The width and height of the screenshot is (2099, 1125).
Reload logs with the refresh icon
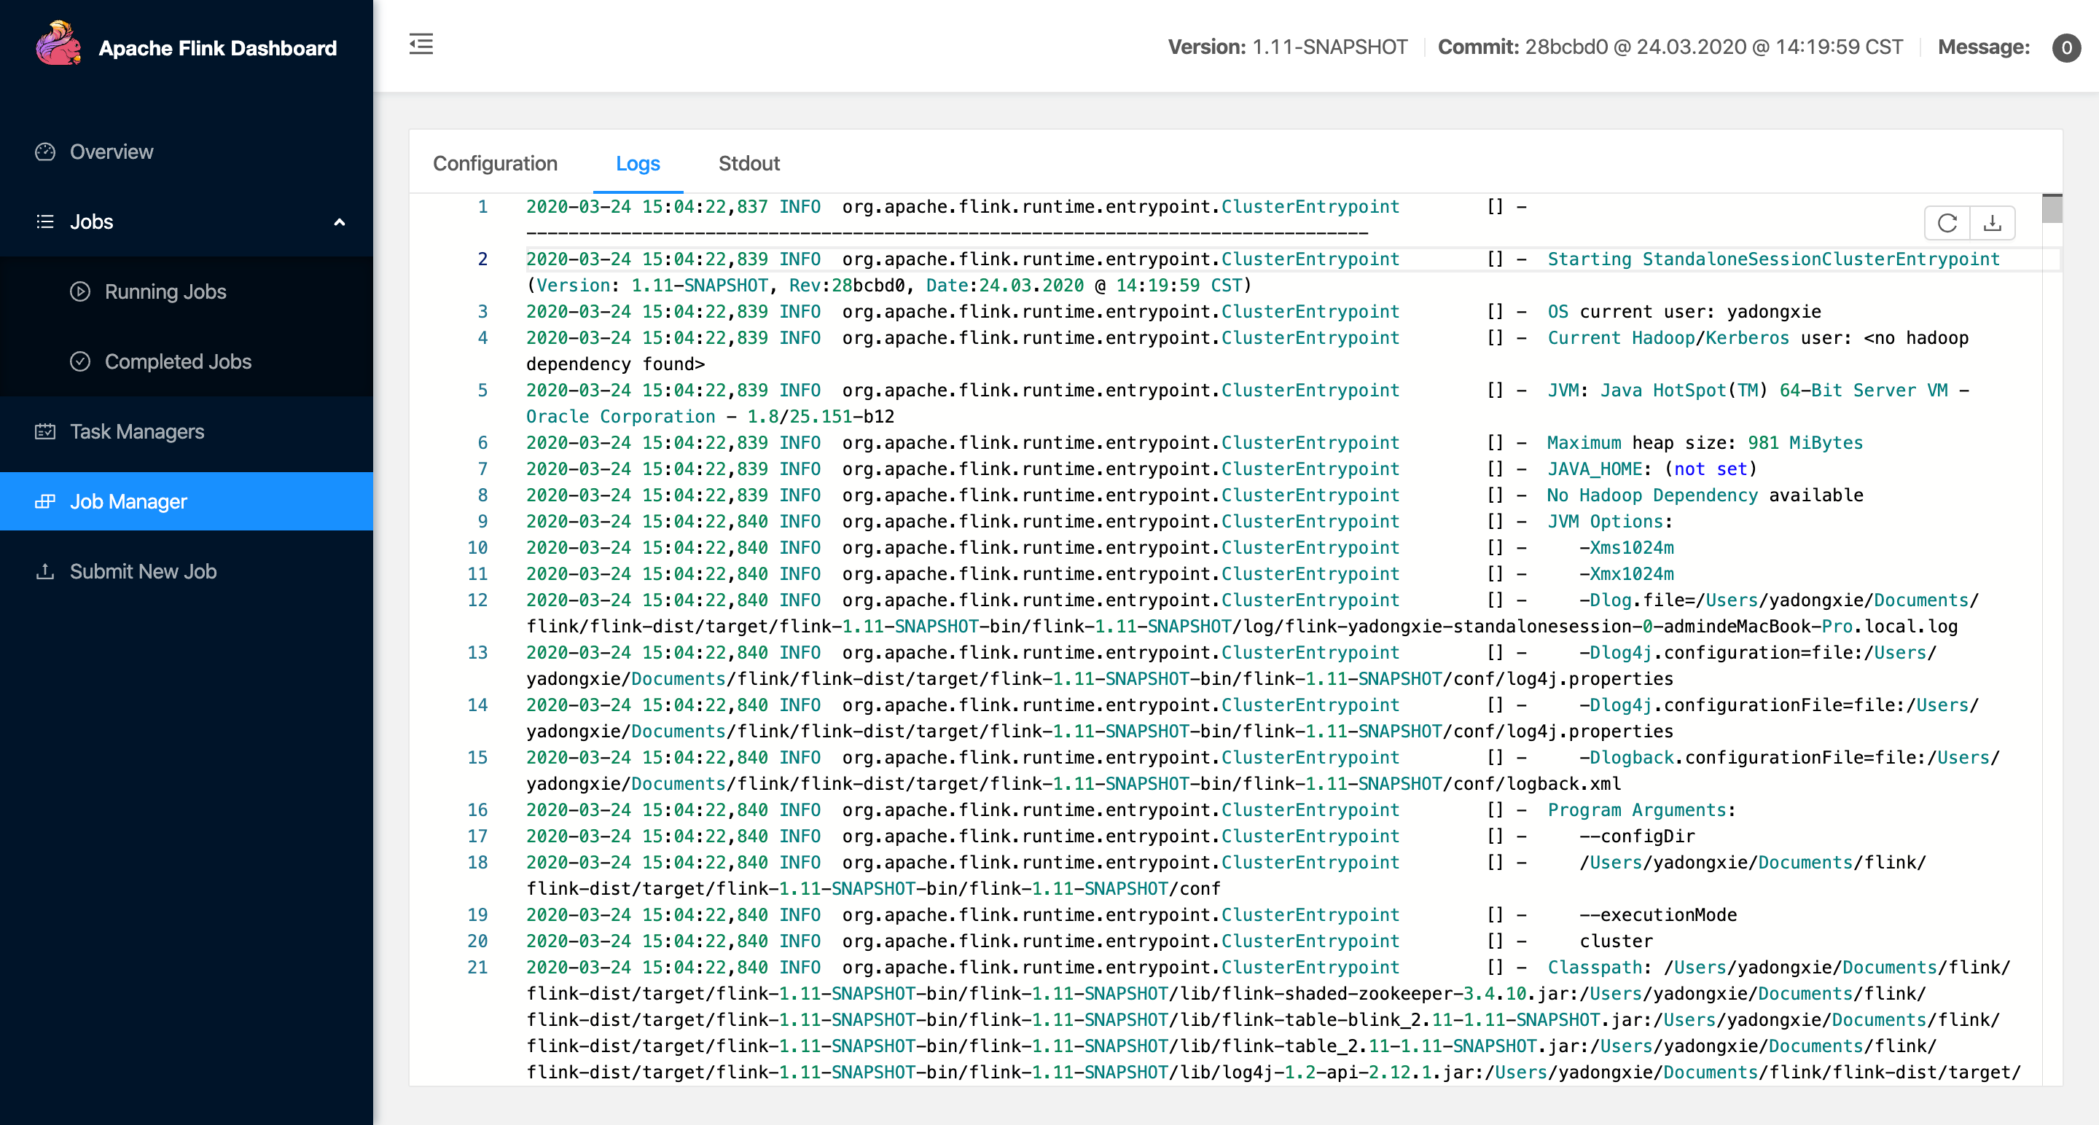point(1947,222)
